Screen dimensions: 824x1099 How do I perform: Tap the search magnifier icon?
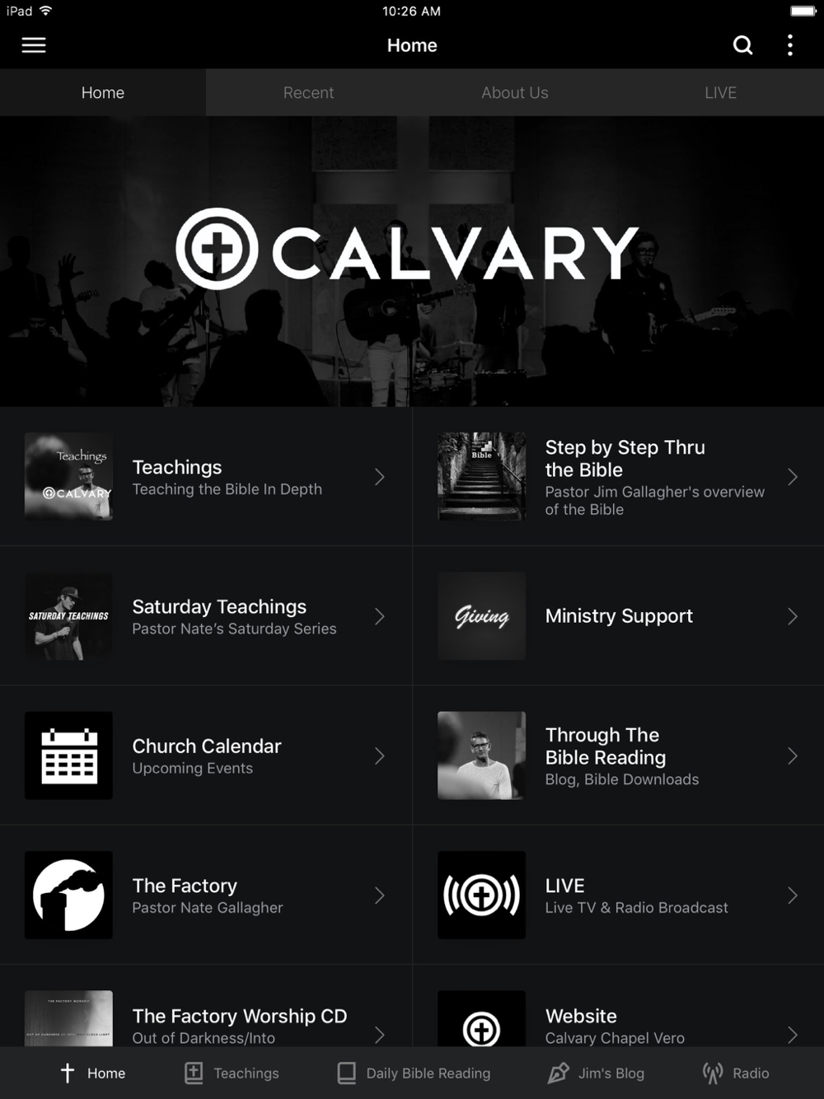(742, 45)
